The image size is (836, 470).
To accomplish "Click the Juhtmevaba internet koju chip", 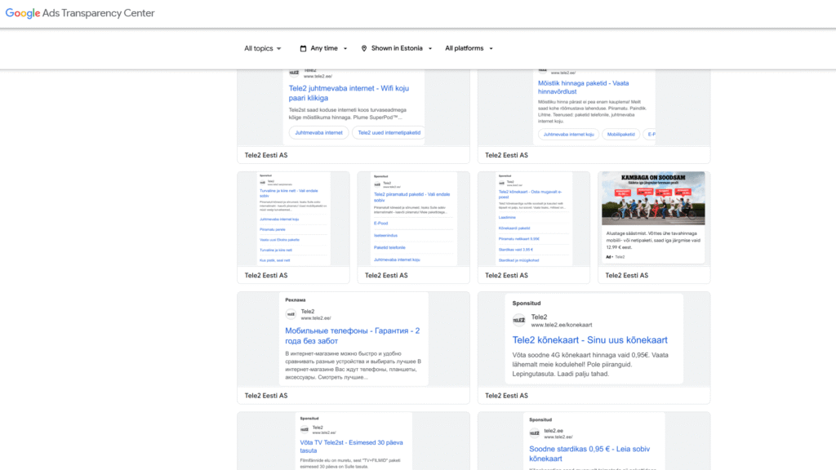I will tap(568, 135).
